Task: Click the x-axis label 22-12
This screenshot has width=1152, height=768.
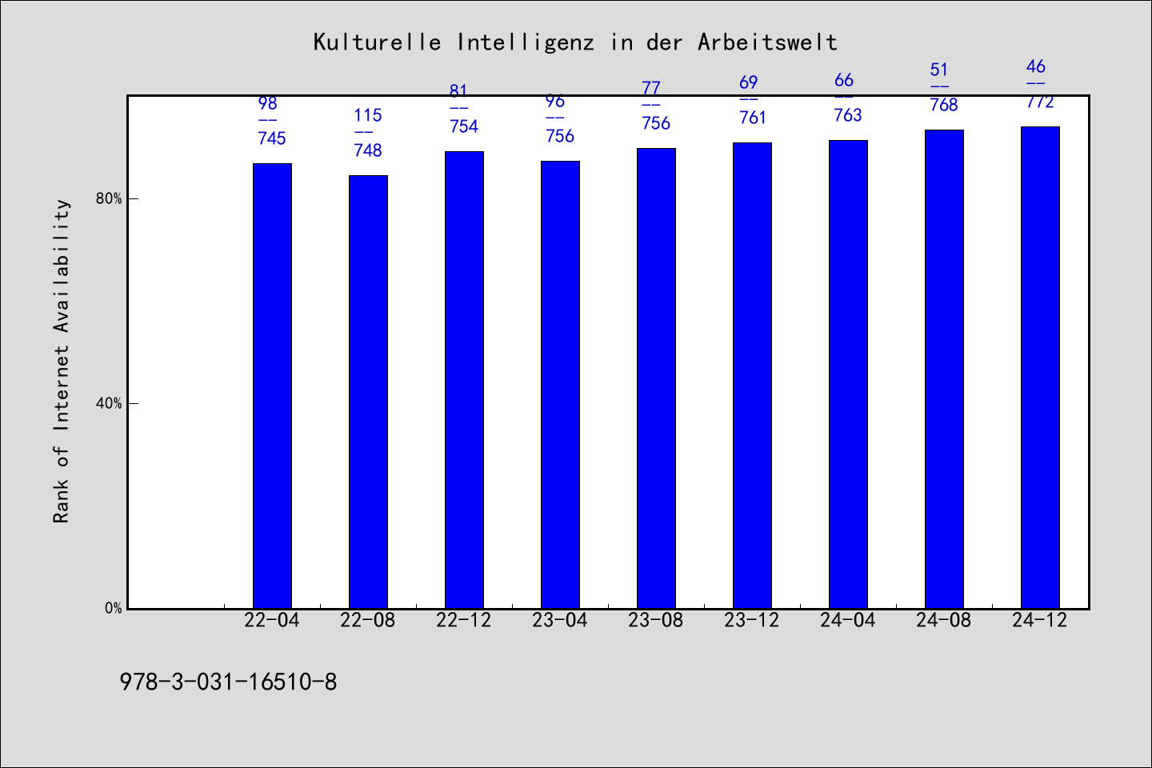Action: click(464, 620)
